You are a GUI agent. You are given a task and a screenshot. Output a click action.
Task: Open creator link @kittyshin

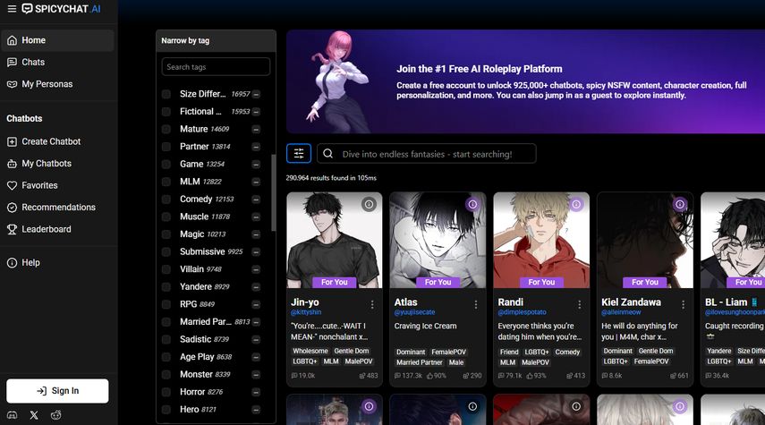point(306,312)
